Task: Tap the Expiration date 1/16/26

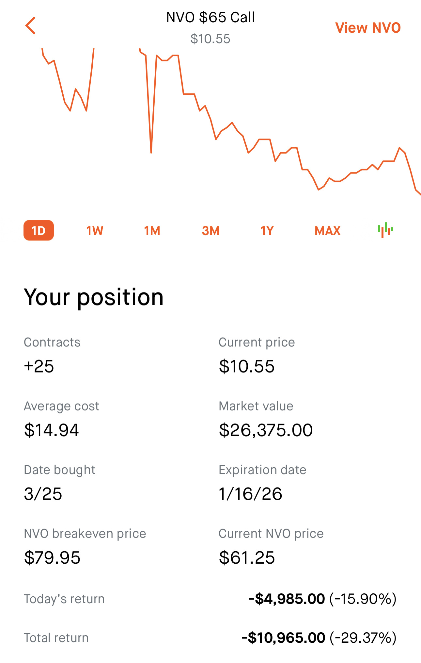Action: click(x=250, y=493)
